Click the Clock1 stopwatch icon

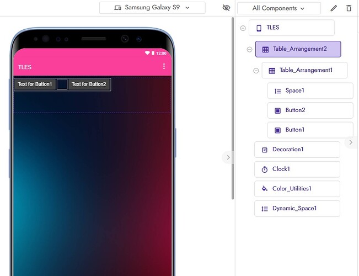[x=265, y=169]
